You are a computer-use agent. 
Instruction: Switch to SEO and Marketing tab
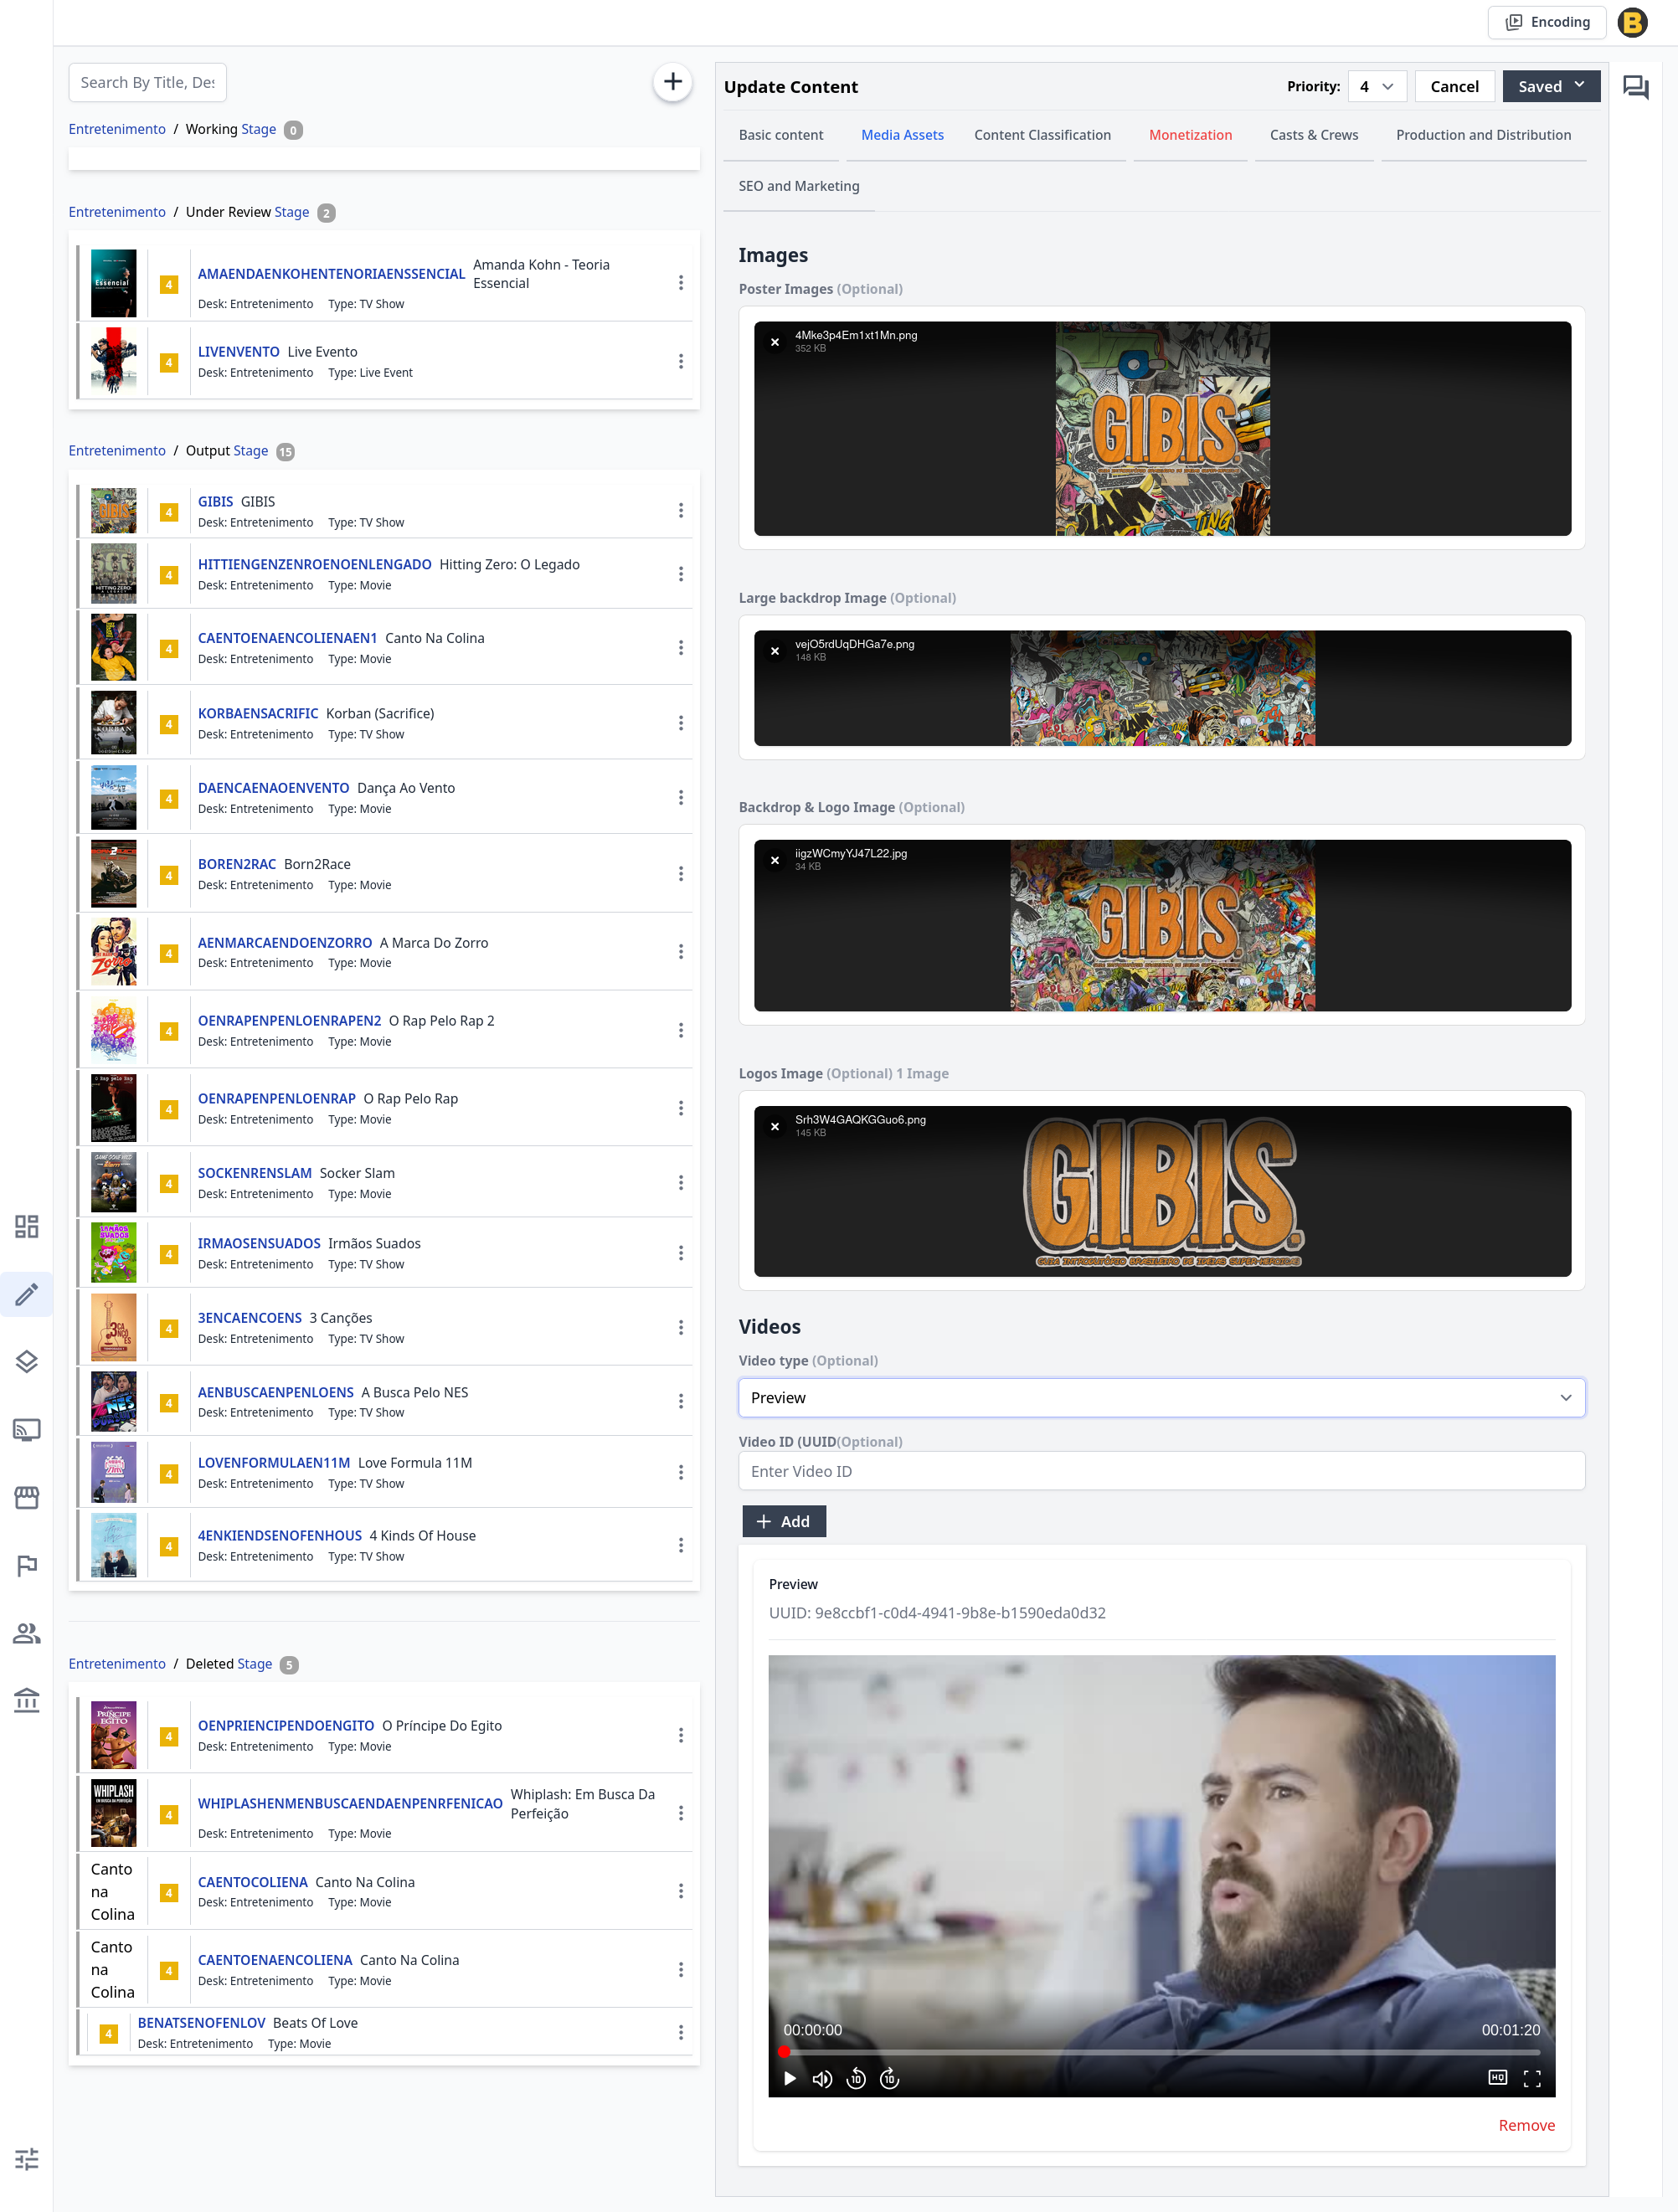[x=799, y=187]
